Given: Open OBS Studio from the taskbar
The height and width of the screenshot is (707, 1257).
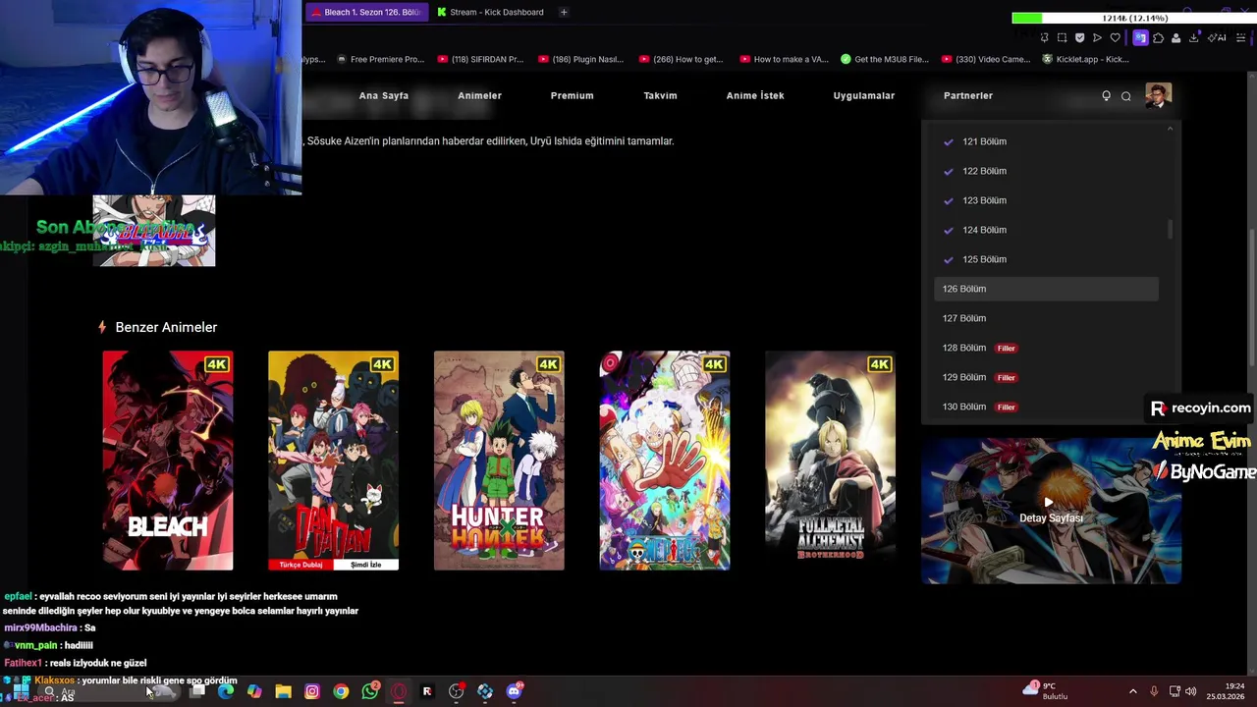Looking at the screenshot, I should pos(457,691).
